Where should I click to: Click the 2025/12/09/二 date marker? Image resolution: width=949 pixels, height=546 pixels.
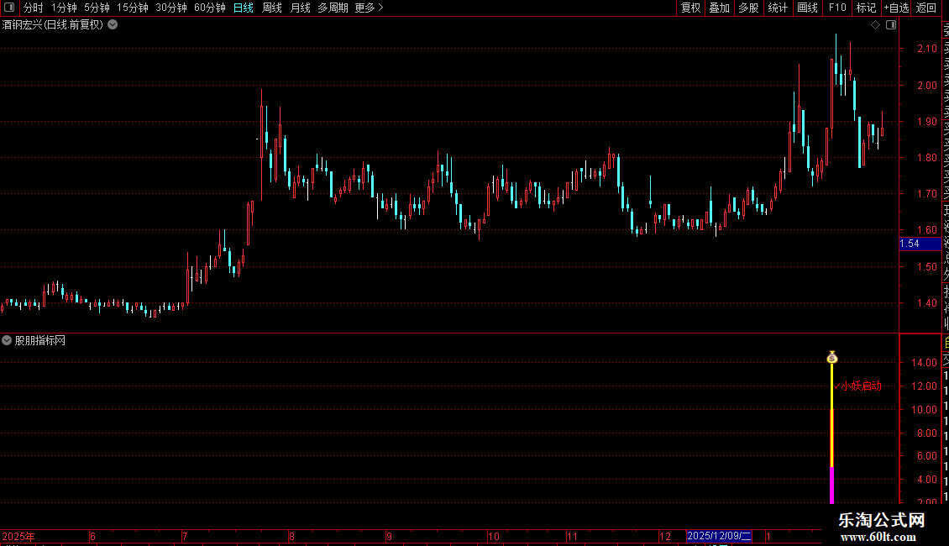coord(719,536)
